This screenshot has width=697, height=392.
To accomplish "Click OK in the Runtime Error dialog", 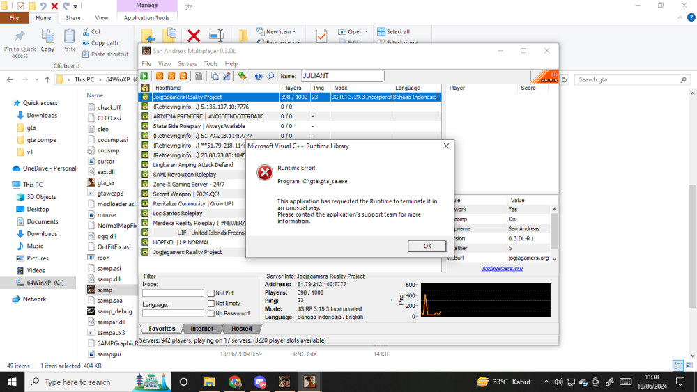I will point(427,246).
